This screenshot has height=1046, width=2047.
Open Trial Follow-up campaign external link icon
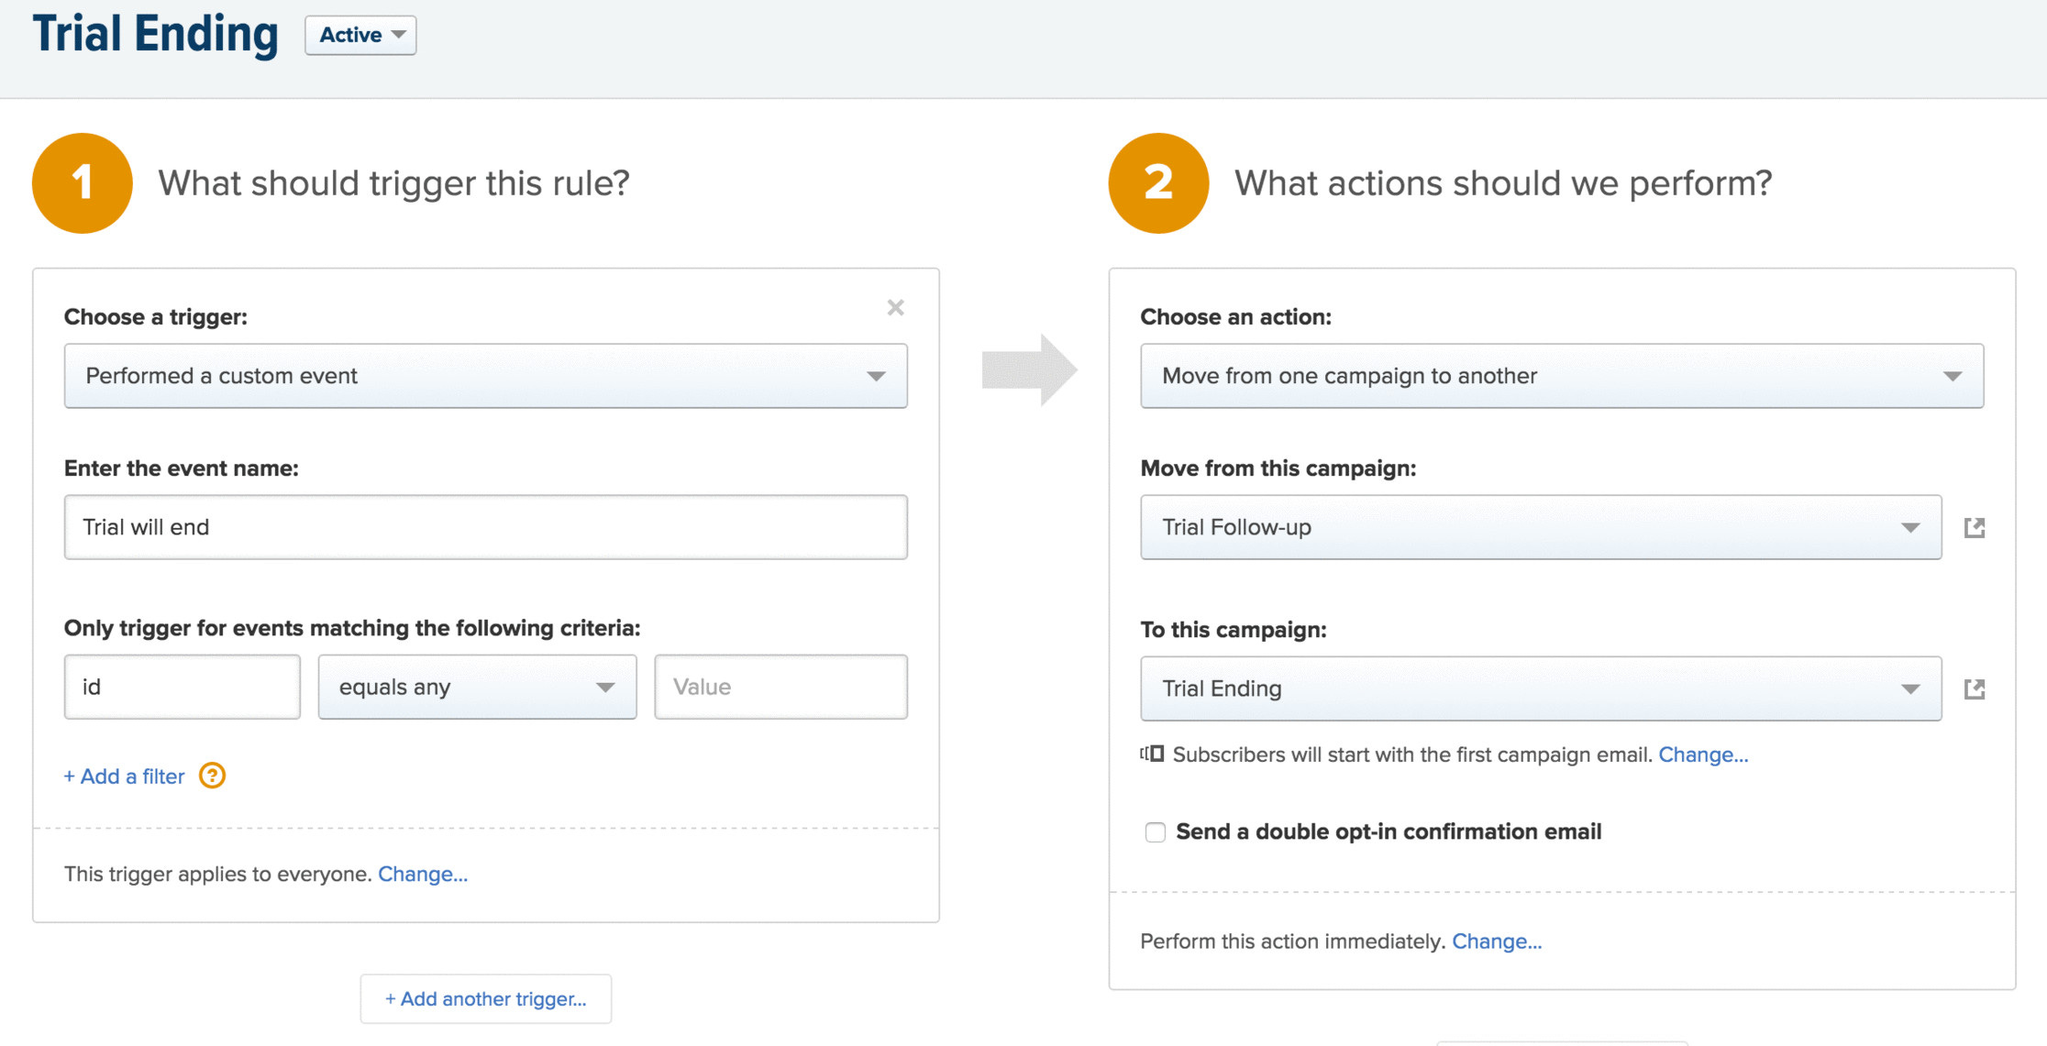(1975, 527)
